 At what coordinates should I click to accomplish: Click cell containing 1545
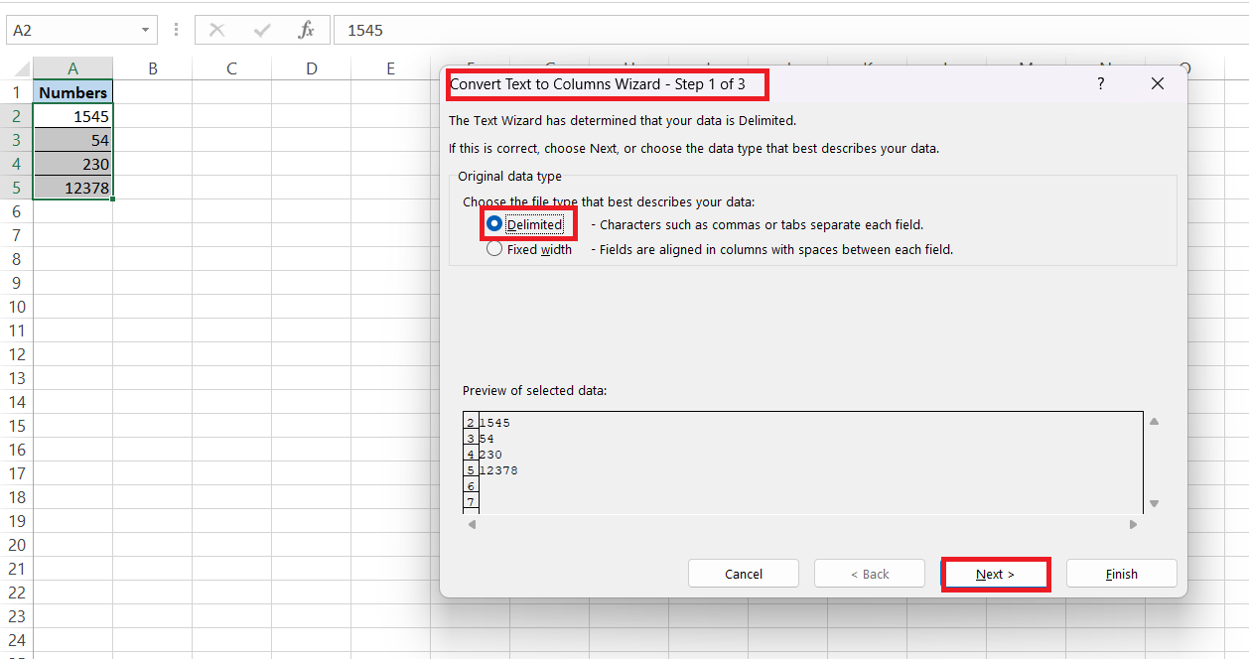pos(72,116)
